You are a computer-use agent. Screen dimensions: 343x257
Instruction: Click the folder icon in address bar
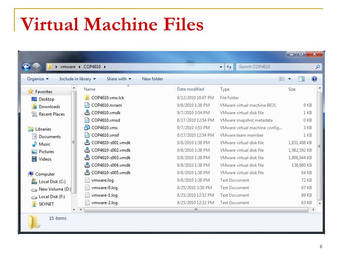pyautogui.click(x=50, y=67)
